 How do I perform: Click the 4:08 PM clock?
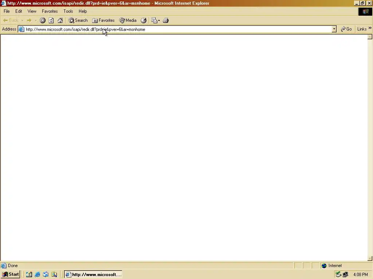click(x=361, y=275)
